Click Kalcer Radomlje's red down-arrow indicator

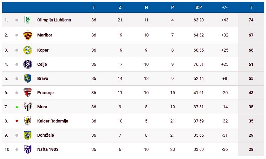coord(17,121)
